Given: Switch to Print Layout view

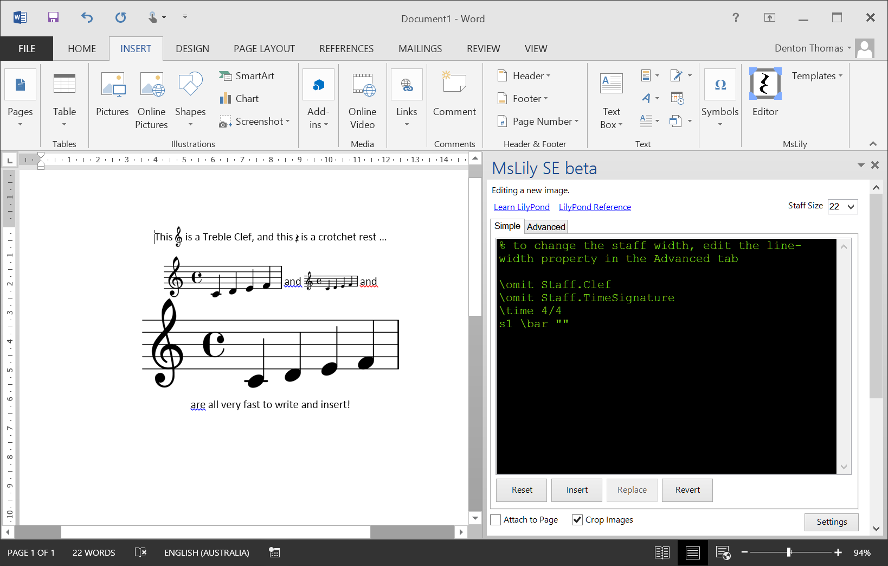Looking at the screenshot, I should [x=692, y=552].
